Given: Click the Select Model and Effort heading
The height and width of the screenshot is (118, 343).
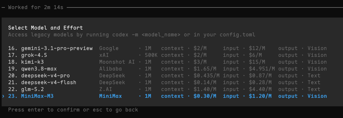Looking at the screenshot, I should pyautogui.click(x=46, y=28).
